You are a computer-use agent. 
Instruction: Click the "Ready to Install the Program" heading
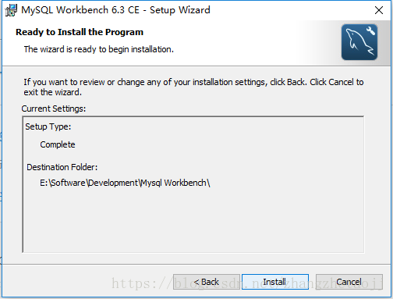pyautogui.click(x=80, y=32)
